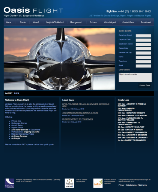
Task: Click 26th Dec Aircraft in Chambery leg
Action: point(132,138)
